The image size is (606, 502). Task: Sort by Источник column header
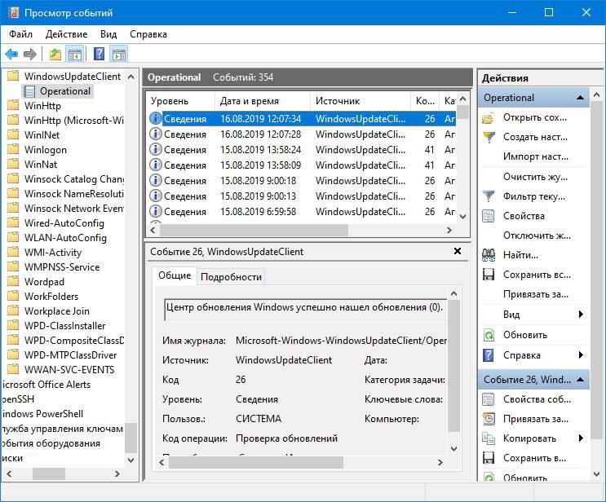[361, 101]
